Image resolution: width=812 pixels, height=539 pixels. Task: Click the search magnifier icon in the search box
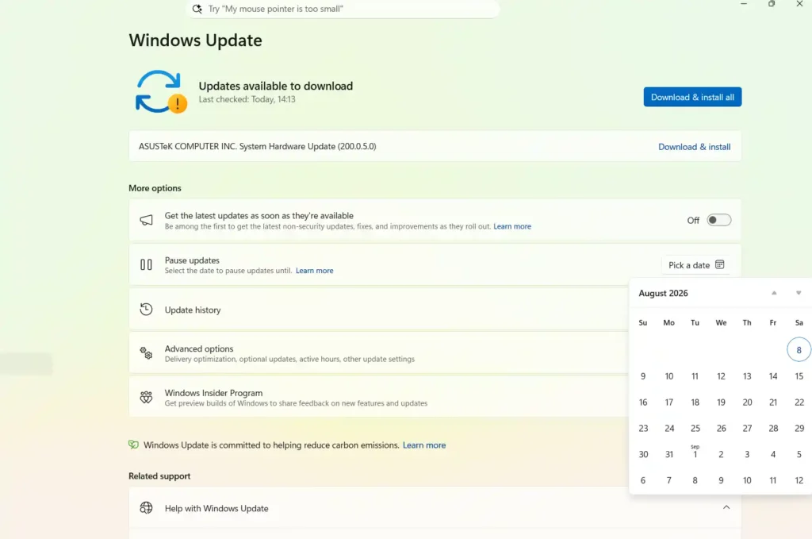197,9
